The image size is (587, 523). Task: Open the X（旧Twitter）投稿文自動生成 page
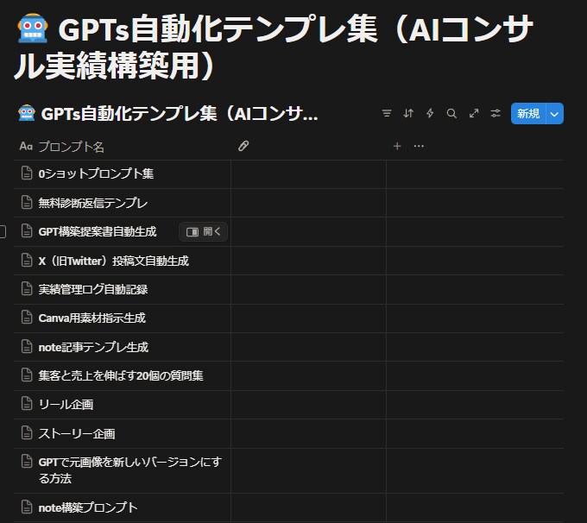pyautogui.click(x=113, y=261)
